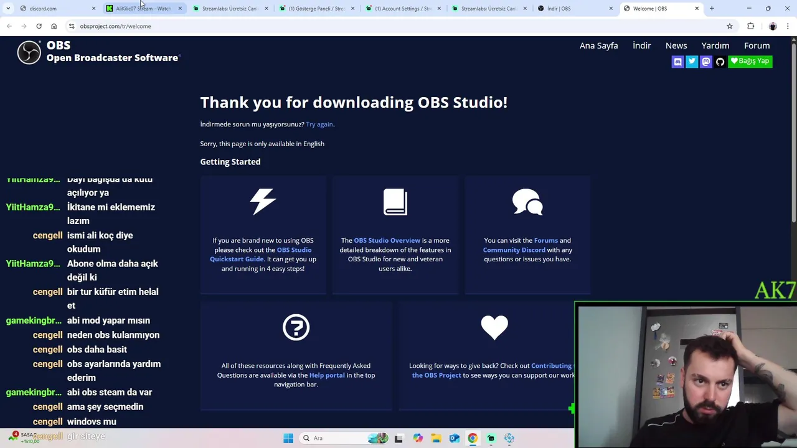
Task: Switch to Gösterge Paneli tab
Action: click(316, 8)
